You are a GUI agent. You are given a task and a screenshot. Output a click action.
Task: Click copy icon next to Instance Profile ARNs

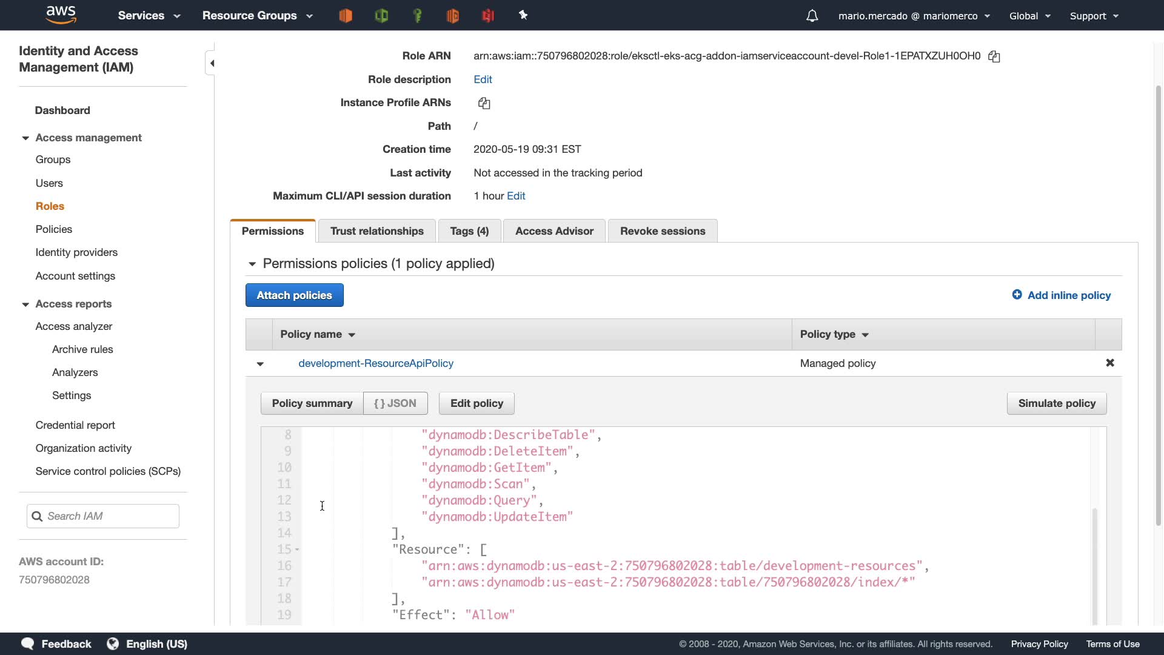point(484,103)
